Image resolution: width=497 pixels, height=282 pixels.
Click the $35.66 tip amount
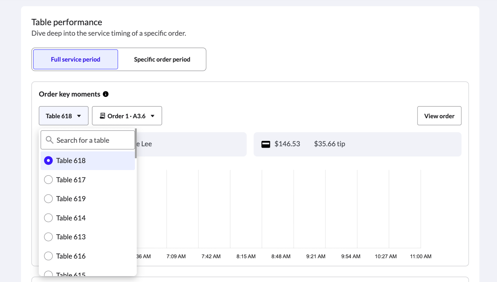point(329,144)
